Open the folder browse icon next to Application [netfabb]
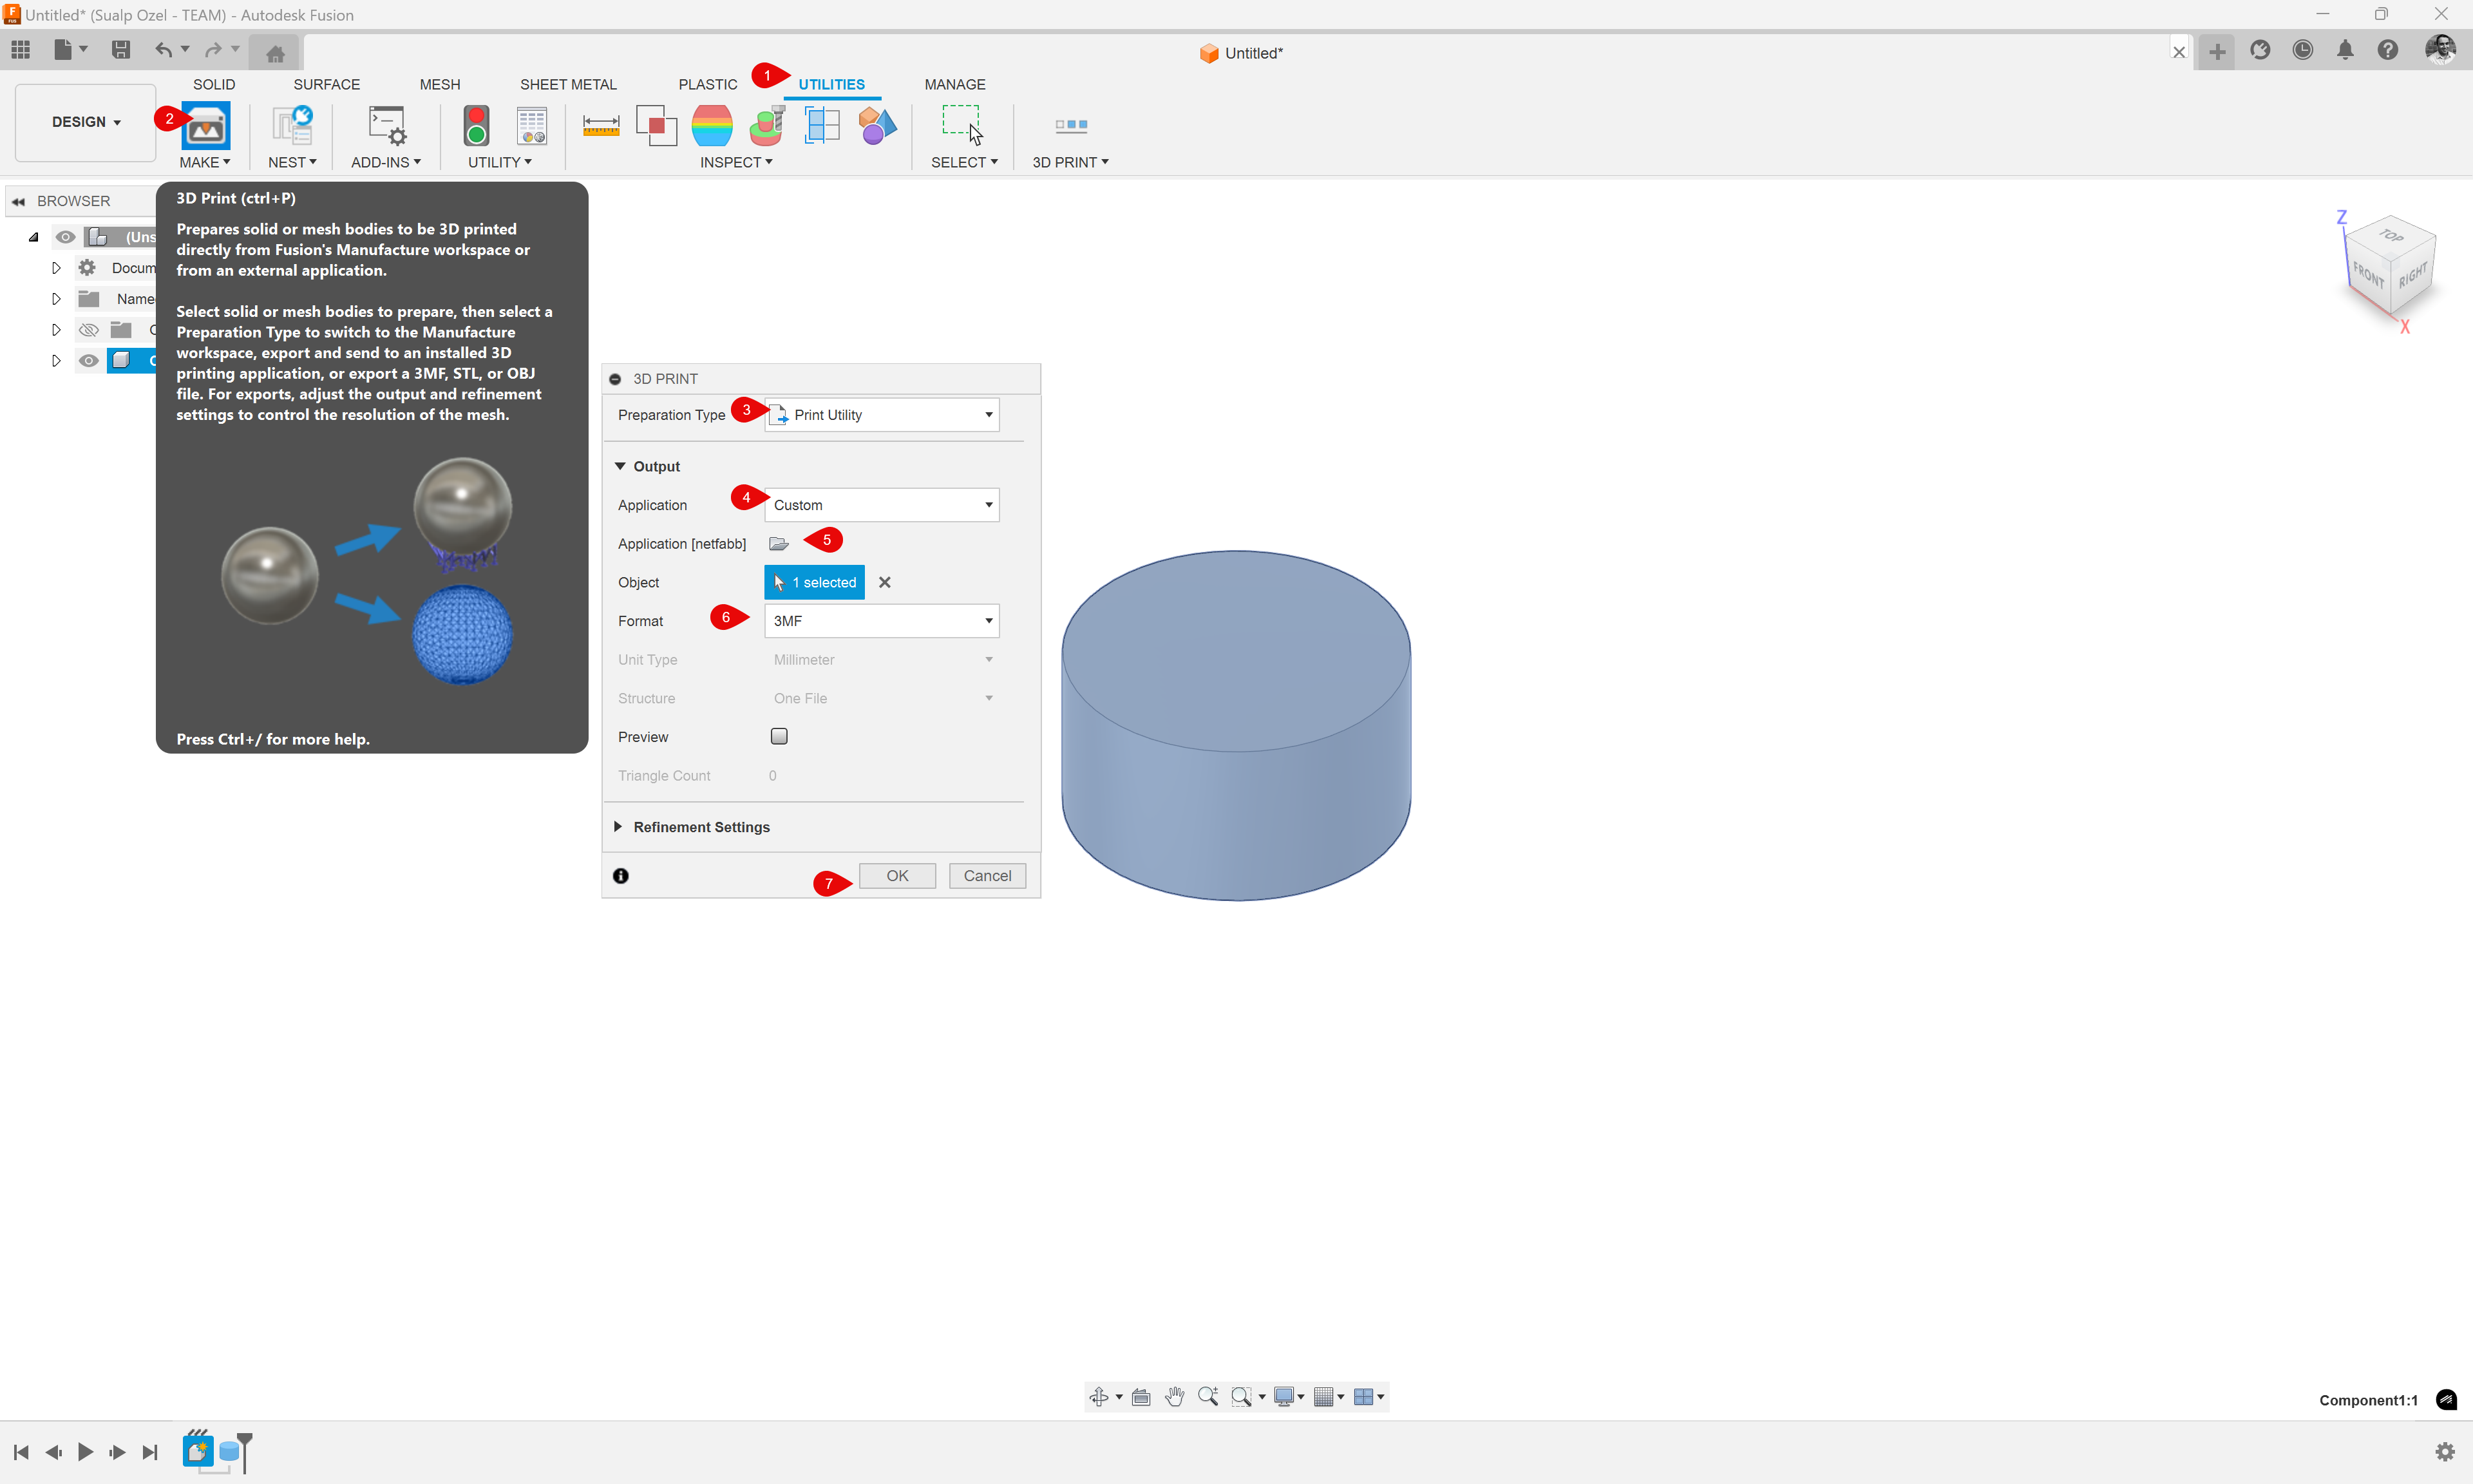 tap(779, 543)
